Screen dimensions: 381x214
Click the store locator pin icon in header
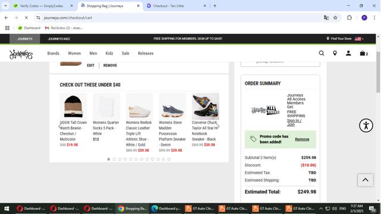pos(335,53)
